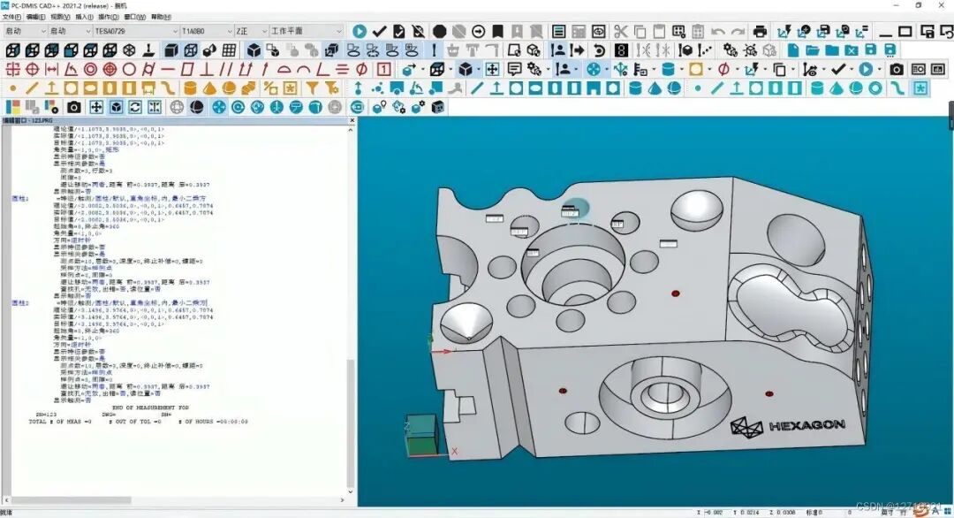954x518 pixels.
Task: Choose the orange cylinder feature icon
Action: coord(190,88)
